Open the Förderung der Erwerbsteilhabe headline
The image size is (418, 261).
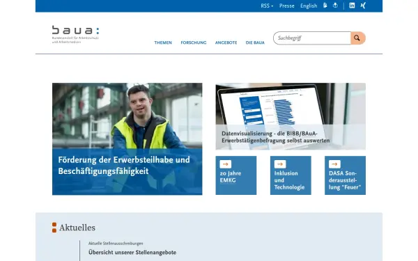point(124,166)
